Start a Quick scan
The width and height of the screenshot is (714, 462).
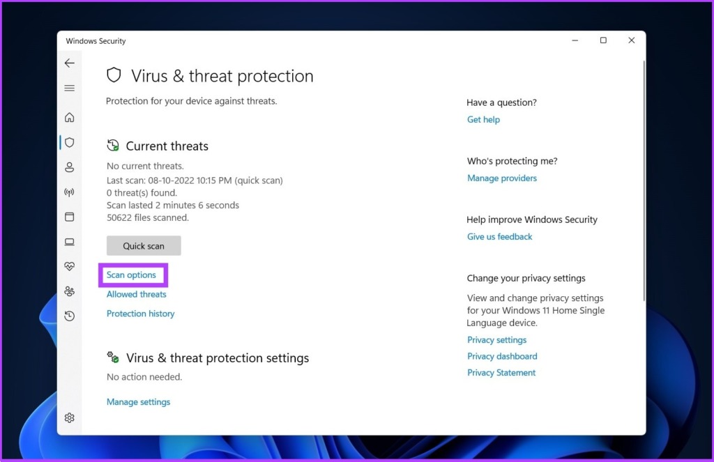click(144, 246)
